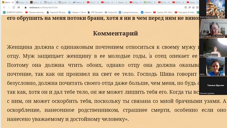Open the 'Holy places of India...' bookmark
The image size is (227, 128).
tap(185, 12)
